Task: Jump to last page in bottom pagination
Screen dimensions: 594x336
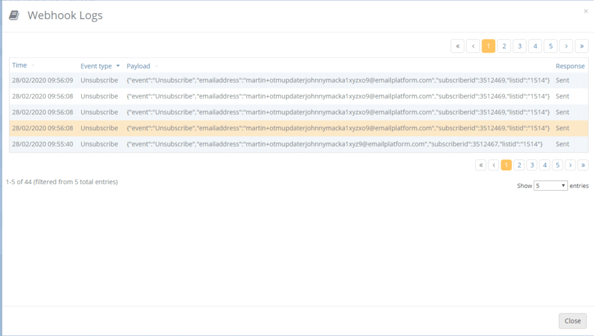Action: click(584, 165)
